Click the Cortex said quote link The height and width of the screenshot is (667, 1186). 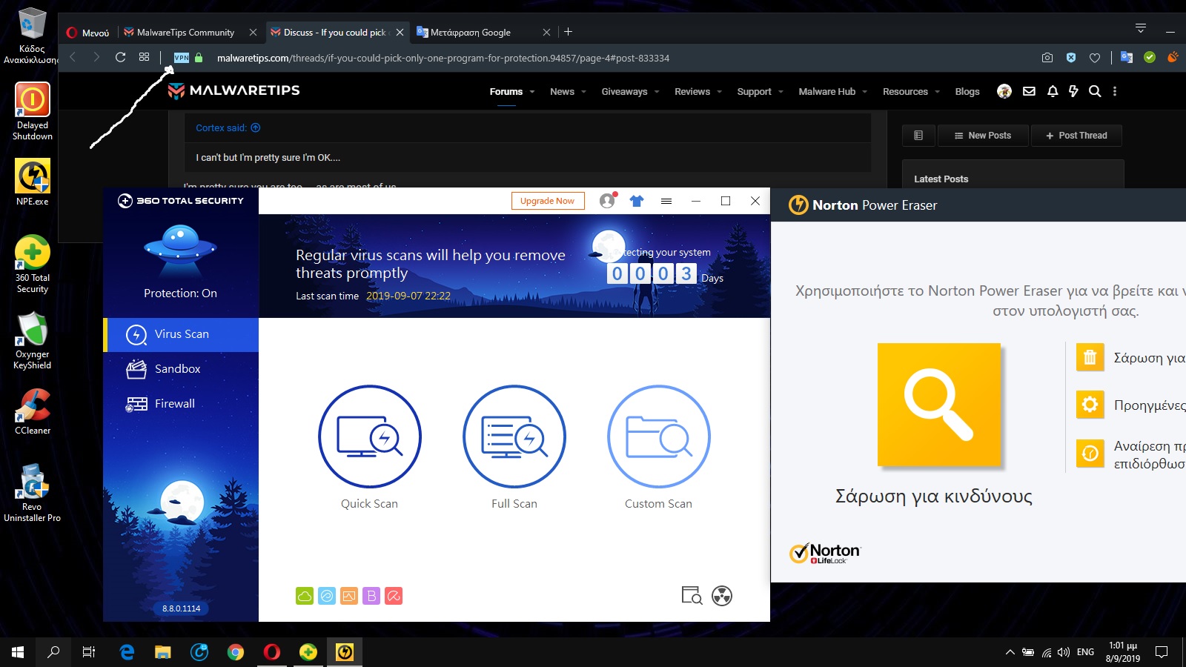point(228,128)
